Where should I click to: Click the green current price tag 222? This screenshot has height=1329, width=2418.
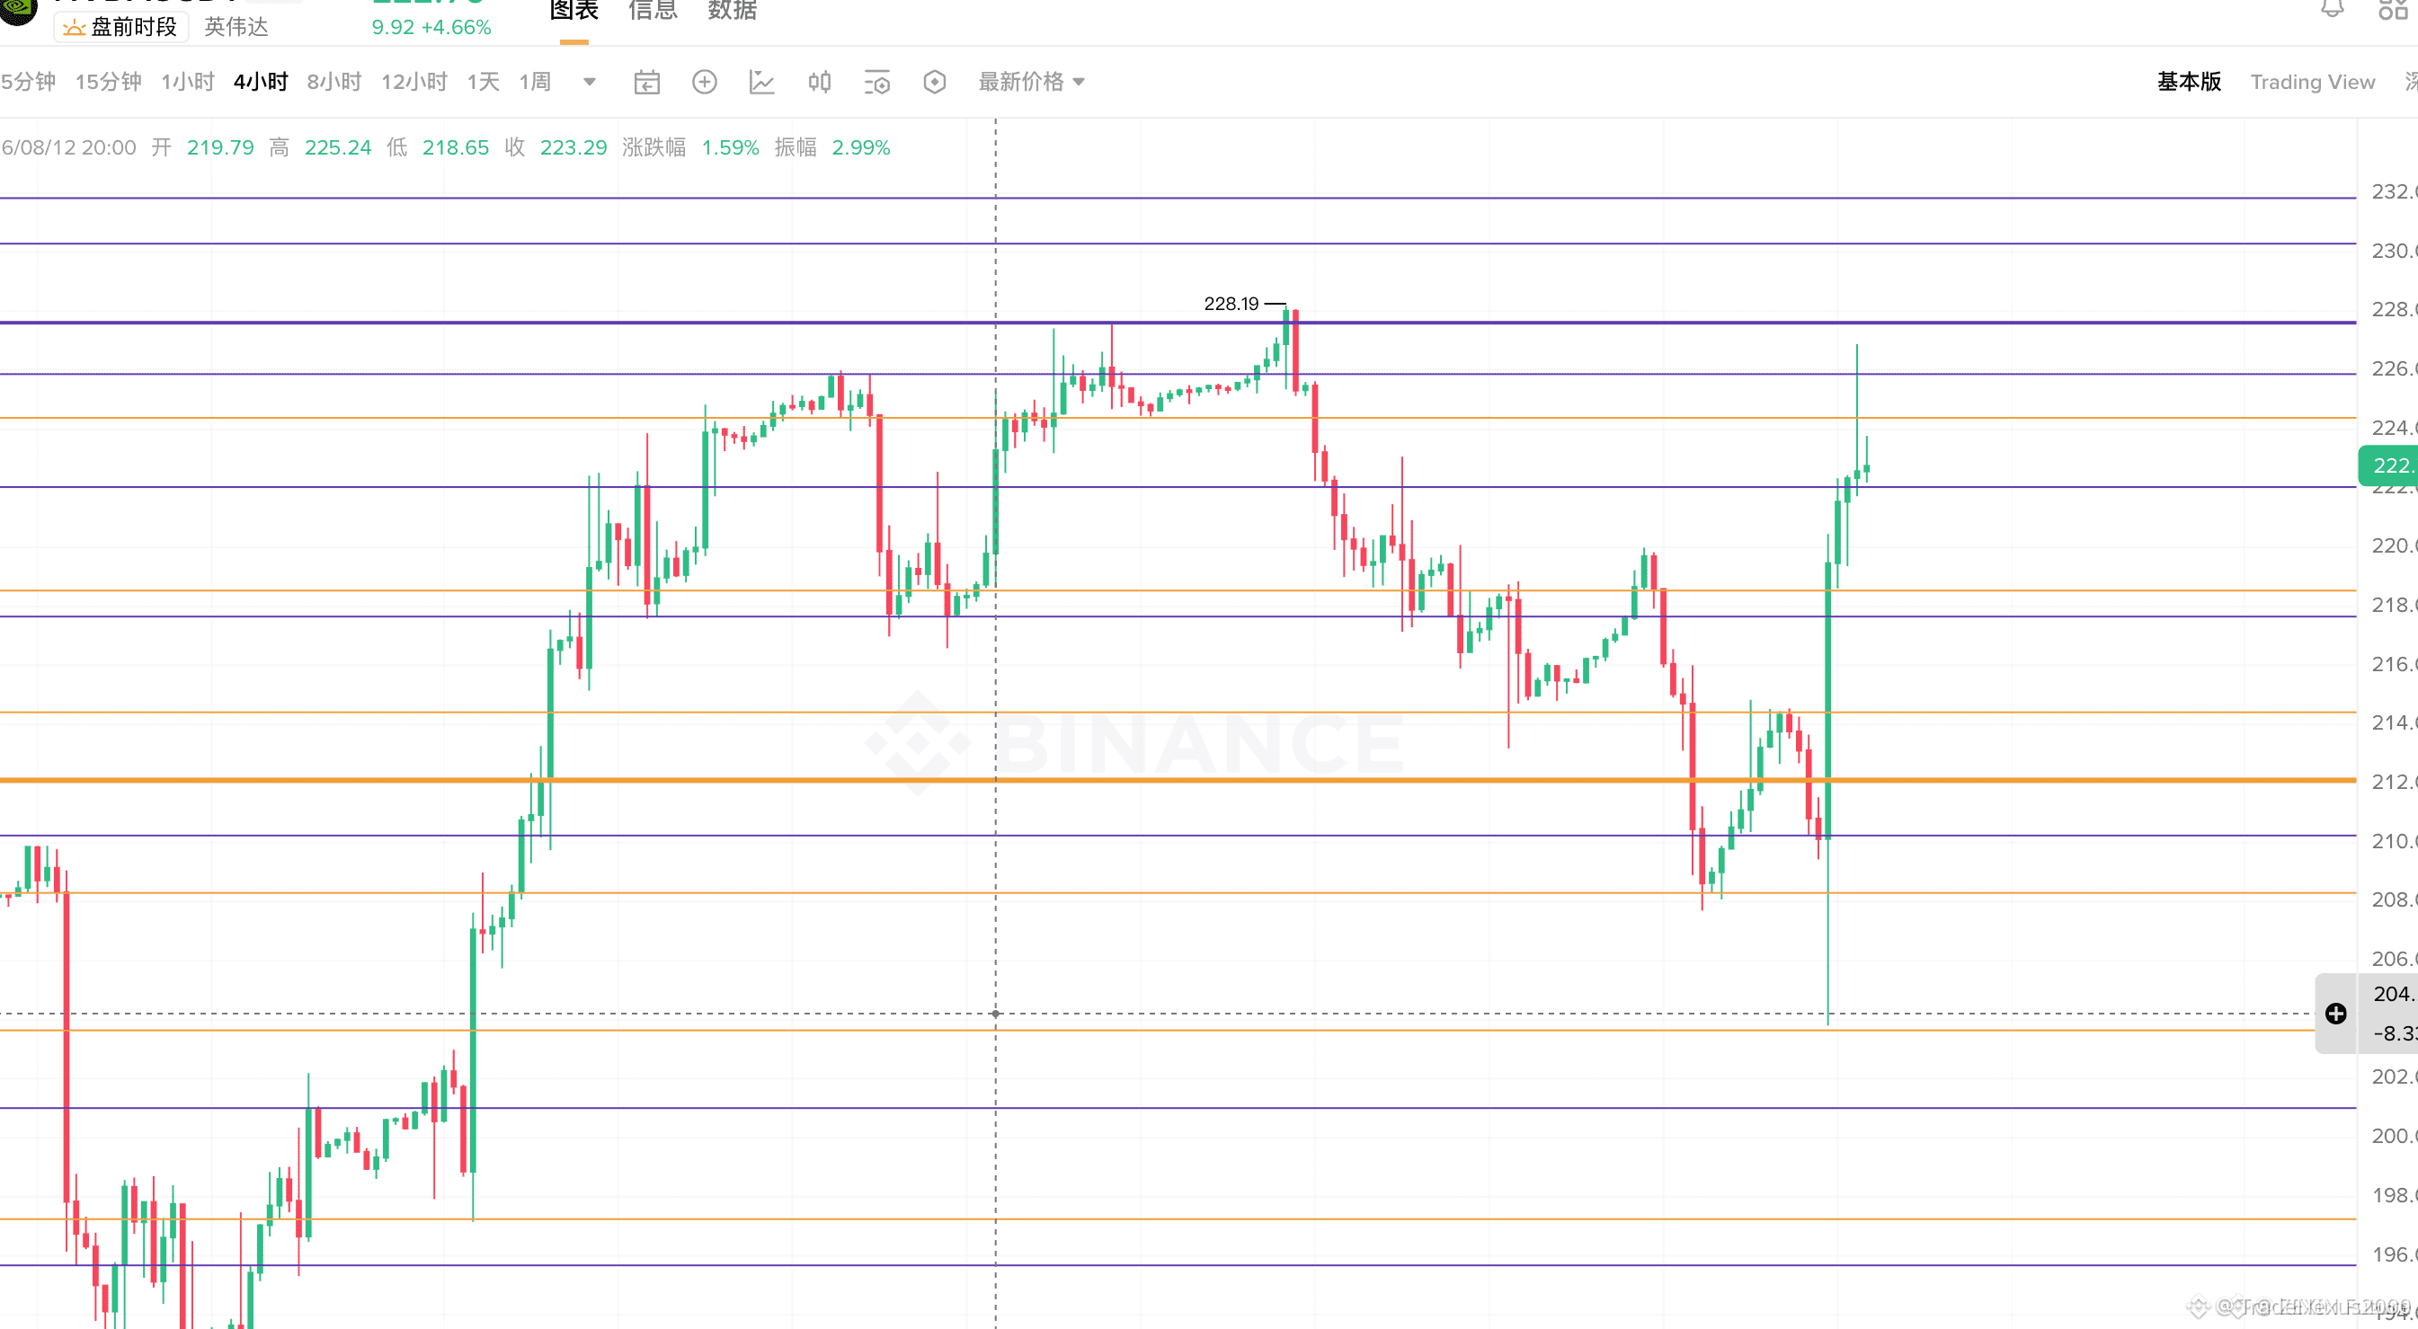click(x=2389, y=465)
